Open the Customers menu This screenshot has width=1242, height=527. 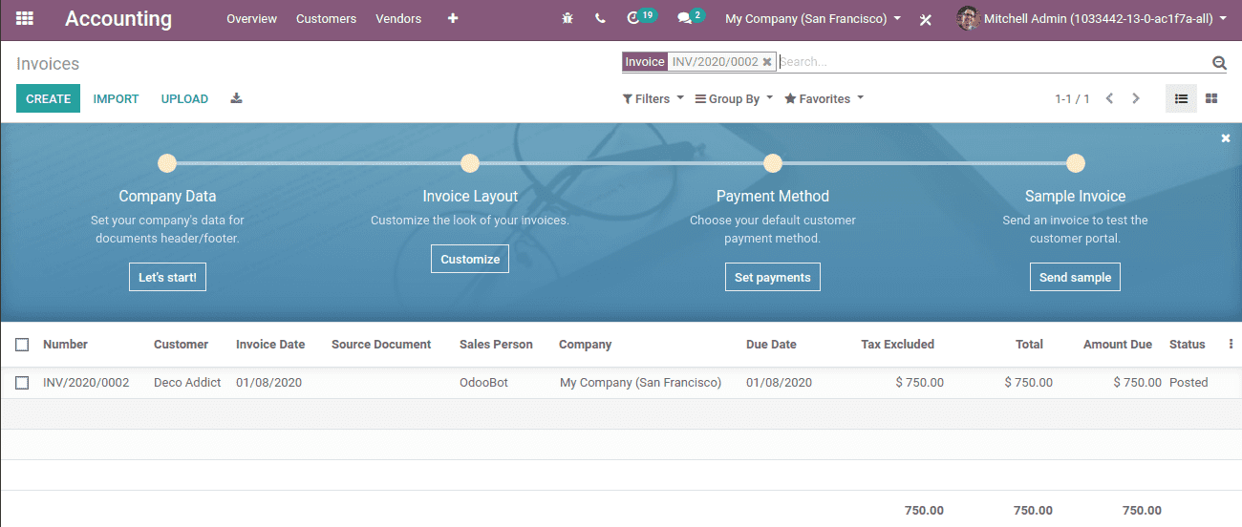tap(326, 18)
